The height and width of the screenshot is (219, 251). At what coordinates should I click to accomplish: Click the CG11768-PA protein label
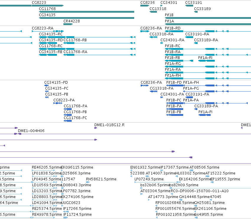(x=76, y=106)
